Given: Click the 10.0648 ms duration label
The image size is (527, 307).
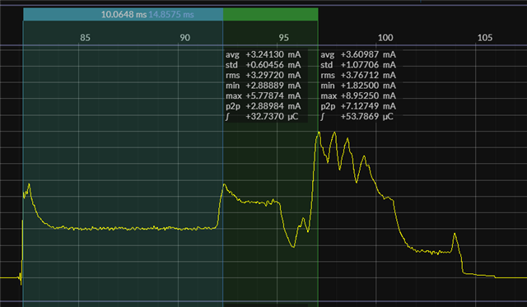Looking at the screenshot, I should click(124, 15).
